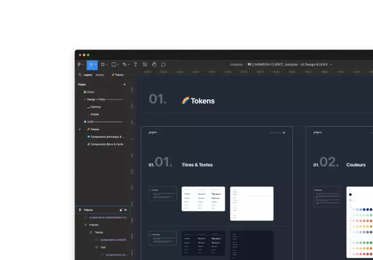Select the Hand tool

point(154,64)
